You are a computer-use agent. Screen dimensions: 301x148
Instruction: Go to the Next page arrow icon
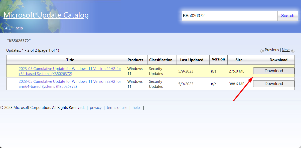[x=293, y=51]
